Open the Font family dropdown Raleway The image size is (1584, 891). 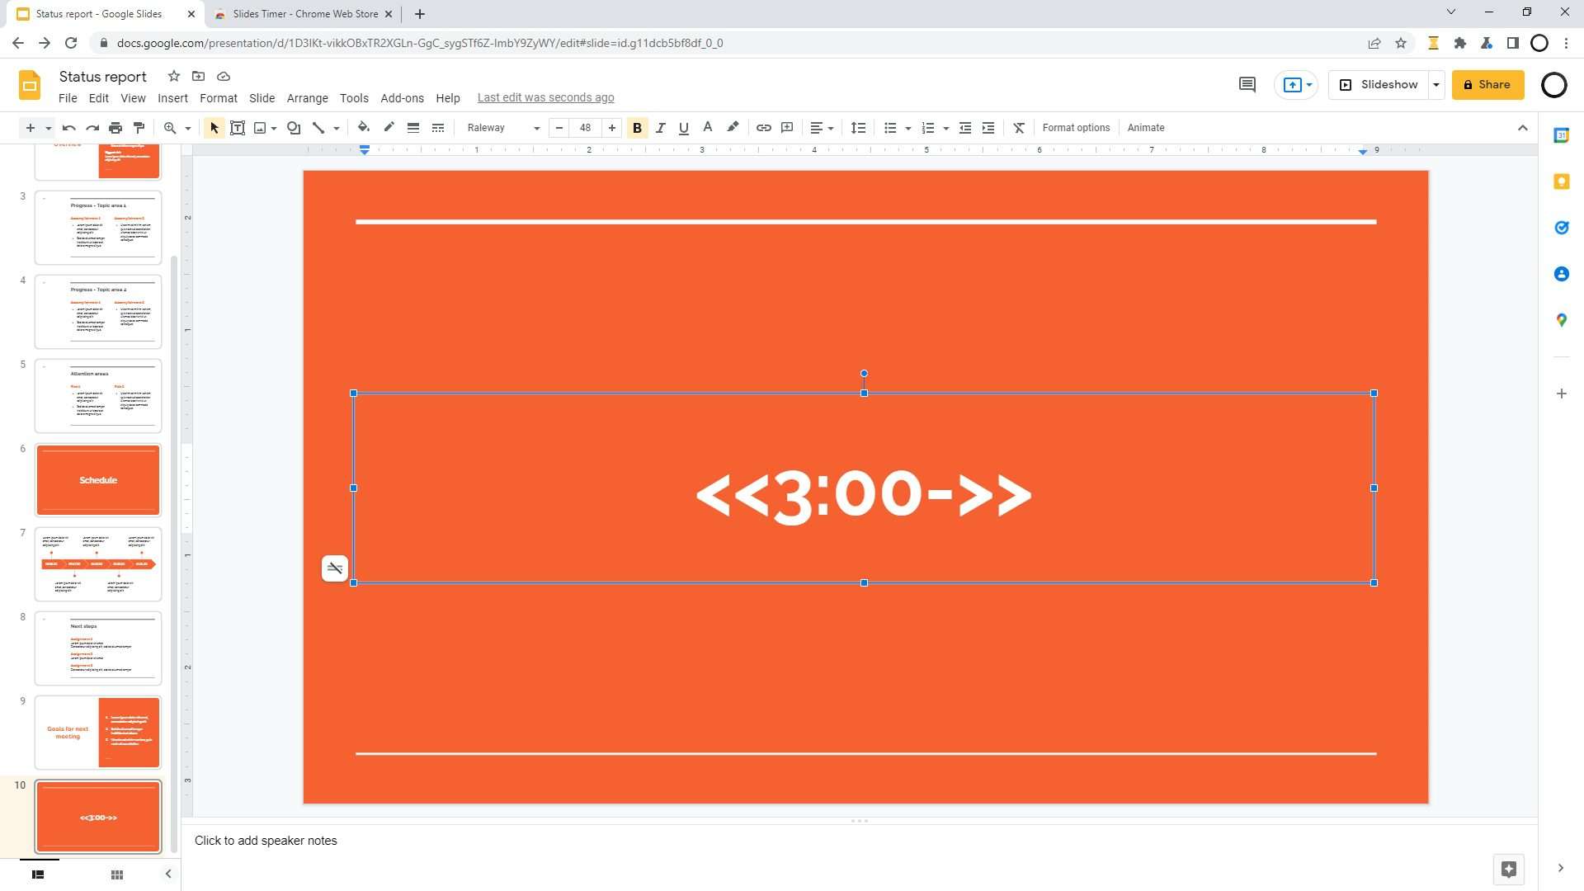(x=502, y=127)
